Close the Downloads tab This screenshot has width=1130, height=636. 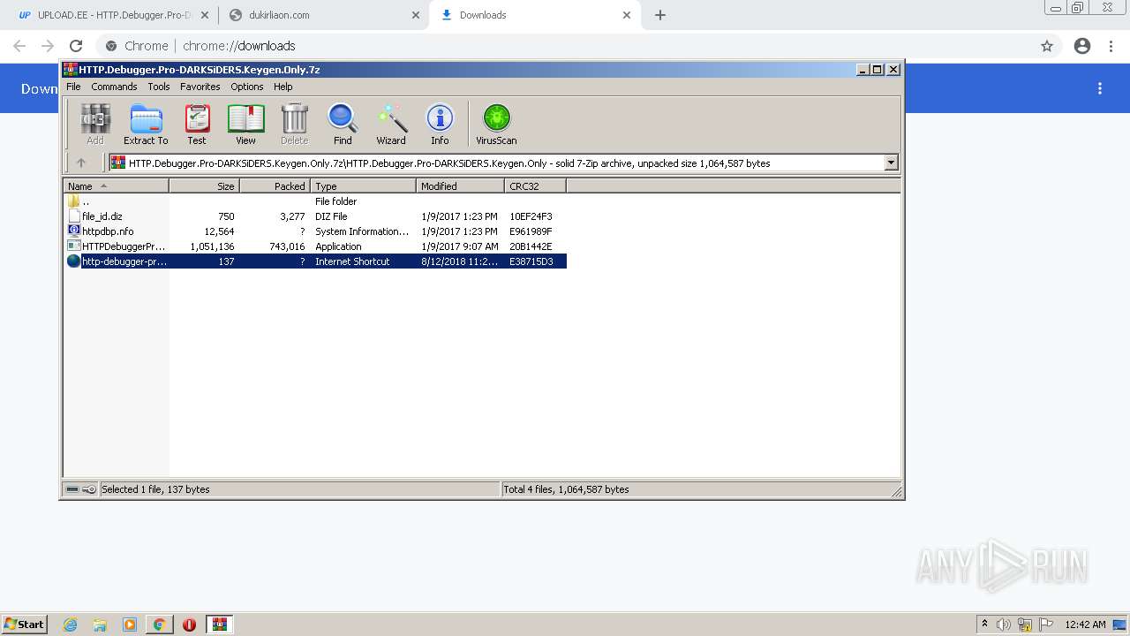pyautogui.click(x=627, y=15)
